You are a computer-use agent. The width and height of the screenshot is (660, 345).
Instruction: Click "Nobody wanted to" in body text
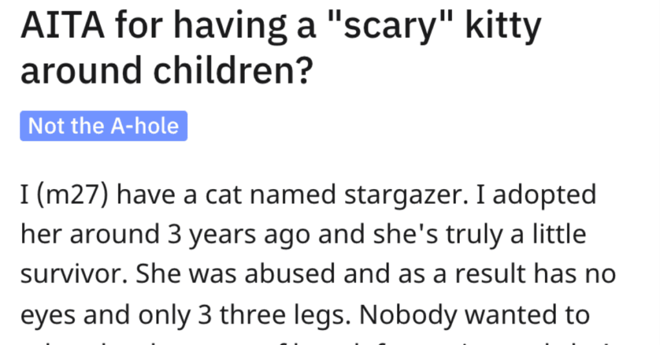click(475, 313)
